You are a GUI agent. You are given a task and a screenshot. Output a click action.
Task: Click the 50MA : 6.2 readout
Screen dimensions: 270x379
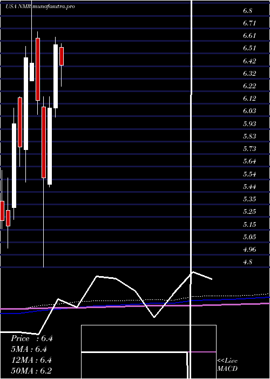click(x=31, y=370)
